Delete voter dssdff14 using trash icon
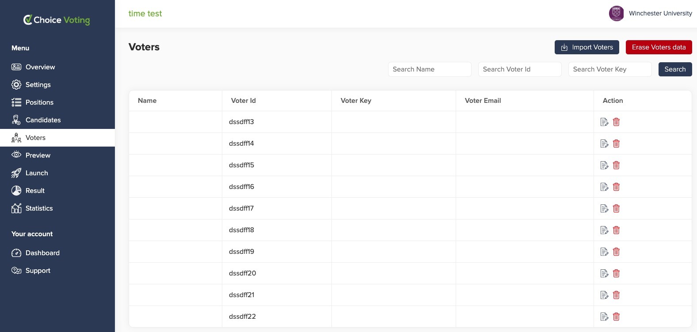The image size is (697, 332). pyautogui.click(x=616, y=143)
